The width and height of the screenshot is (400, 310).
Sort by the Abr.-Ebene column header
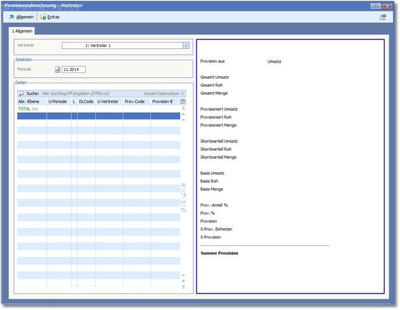click(32, 102)
